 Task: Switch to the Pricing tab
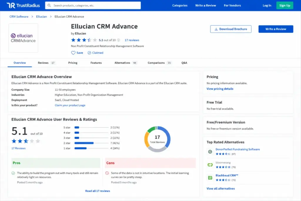point(73,63)
